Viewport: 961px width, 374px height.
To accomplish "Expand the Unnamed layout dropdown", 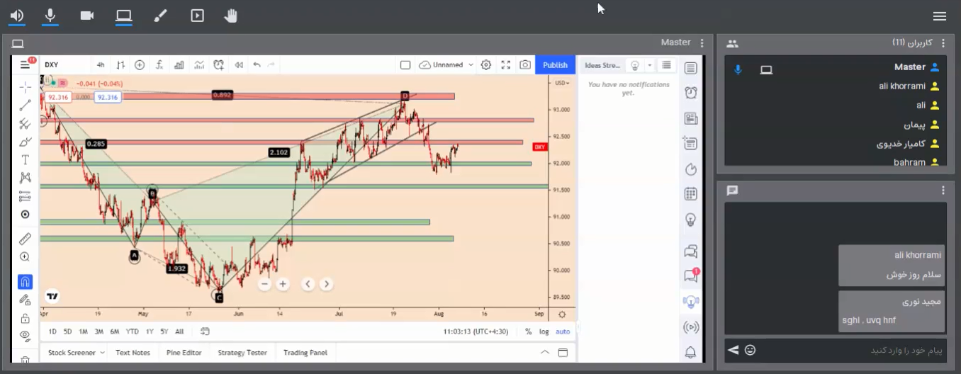I will pos(471,65).
